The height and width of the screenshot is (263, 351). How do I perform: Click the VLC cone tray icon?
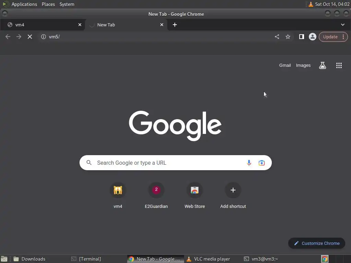(311, 4)
